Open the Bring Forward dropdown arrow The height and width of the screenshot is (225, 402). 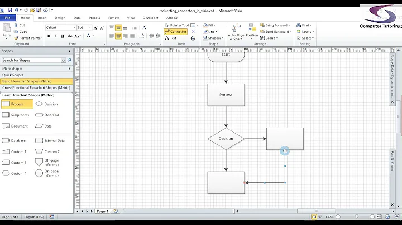290,25
